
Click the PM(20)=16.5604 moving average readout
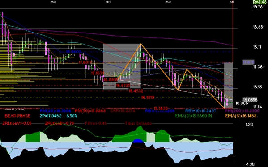[x=55, y=111]
